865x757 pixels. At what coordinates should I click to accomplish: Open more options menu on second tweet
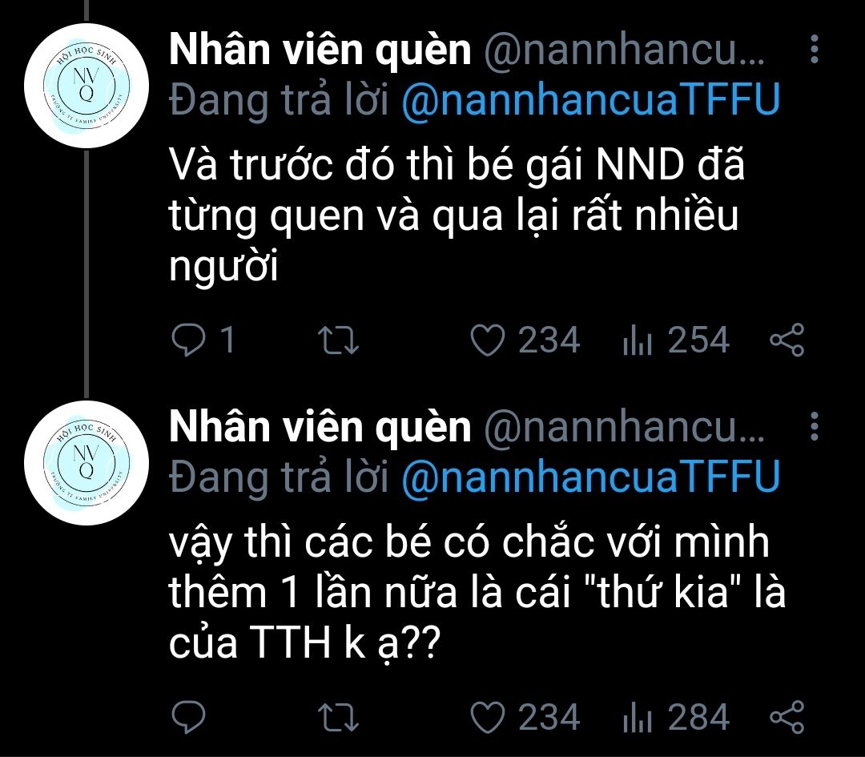[x=815, y=426]
